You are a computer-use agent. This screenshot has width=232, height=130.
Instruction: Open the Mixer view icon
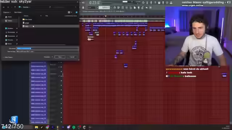(127, 8)
